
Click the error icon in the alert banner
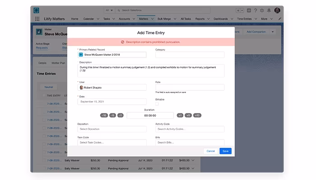(122, 42)
